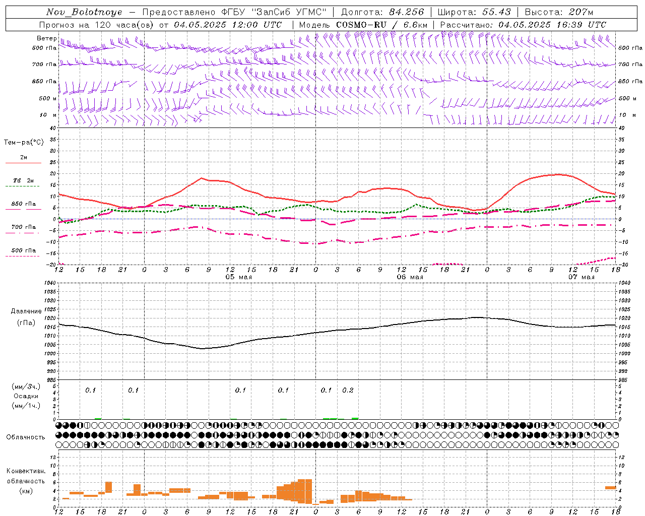645x516 pixels.
Task: Click the Осадки panel label
Action: pos(26,396)
